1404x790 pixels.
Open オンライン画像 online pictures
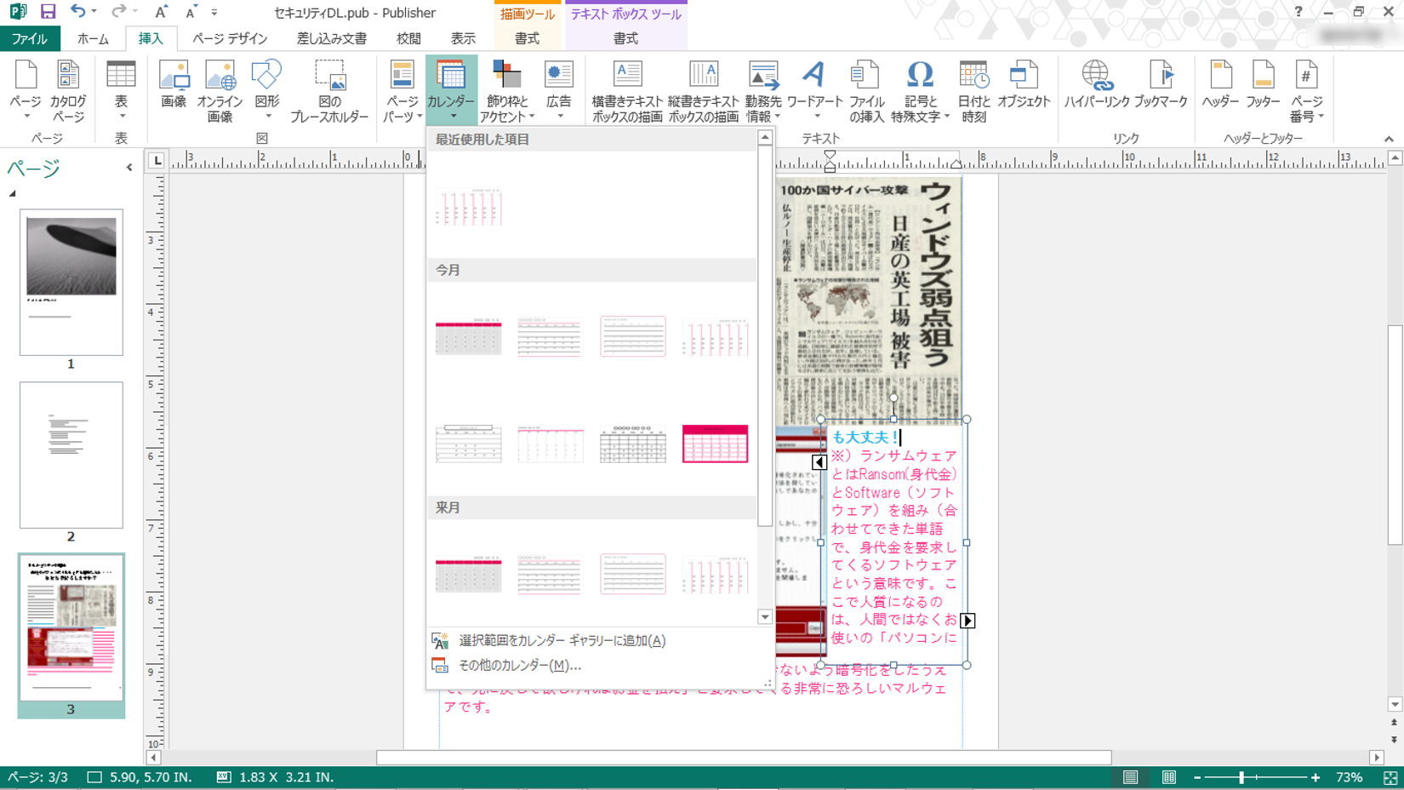tap(220, 91)
